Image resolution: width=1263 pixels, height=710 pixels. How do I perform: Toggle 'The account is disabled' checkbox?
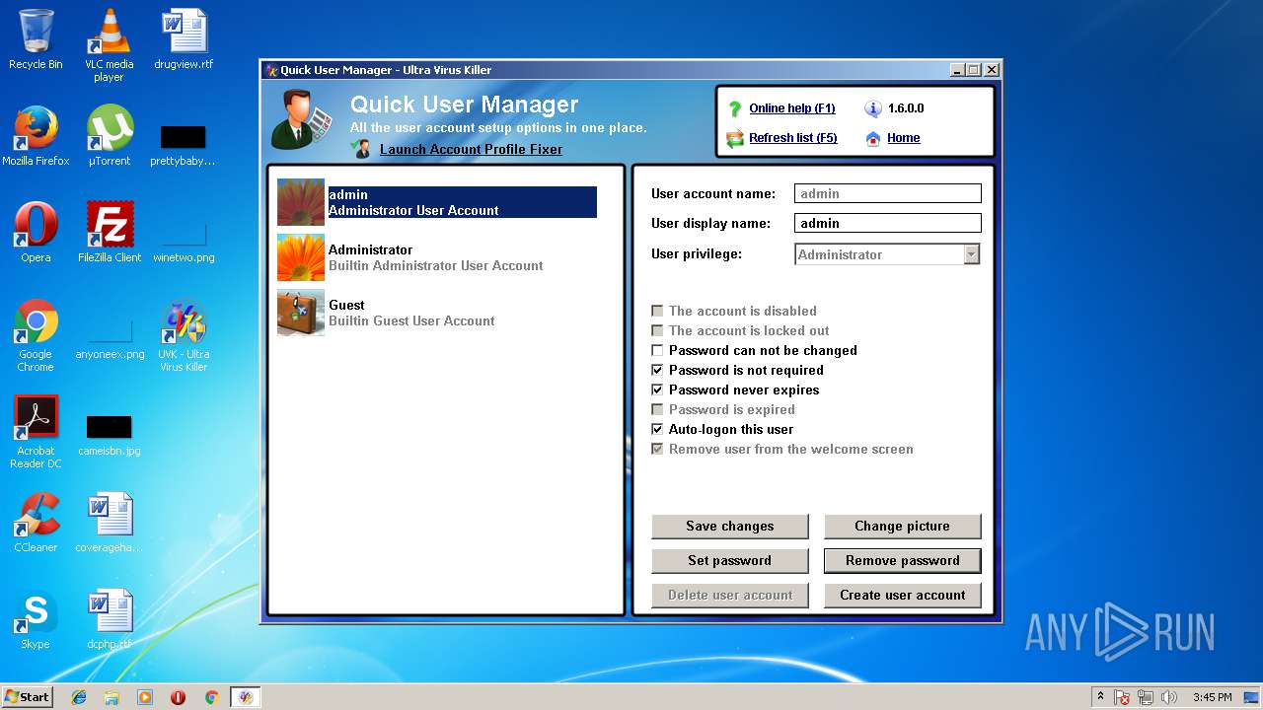click(657, 311)
